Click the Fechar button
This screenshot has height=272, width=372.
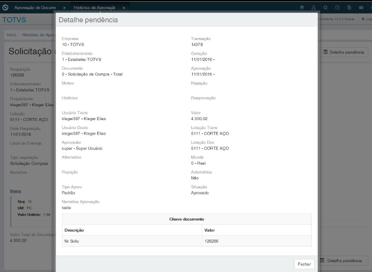click(304, 264)
